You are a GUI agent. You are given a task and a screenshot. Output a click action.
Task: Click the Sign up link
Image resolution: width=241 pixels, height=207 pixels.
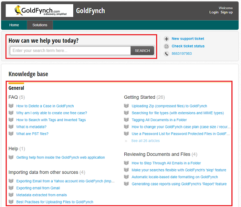tap(227, 12)
